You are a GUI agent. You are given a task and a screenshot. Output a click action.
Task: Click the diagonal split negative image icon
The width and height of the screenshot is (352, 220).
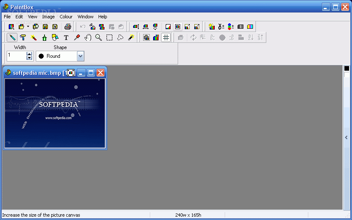(x=168, y=27)
